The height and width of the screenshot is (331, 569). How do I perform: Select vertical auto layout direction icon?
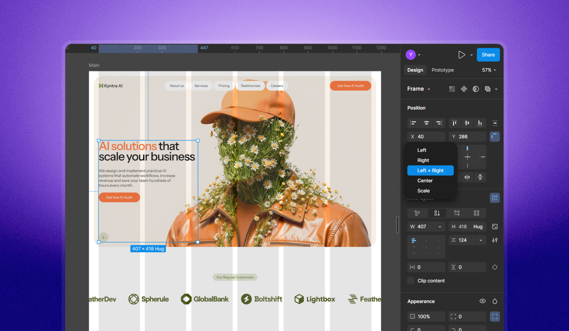coord(437,213)
